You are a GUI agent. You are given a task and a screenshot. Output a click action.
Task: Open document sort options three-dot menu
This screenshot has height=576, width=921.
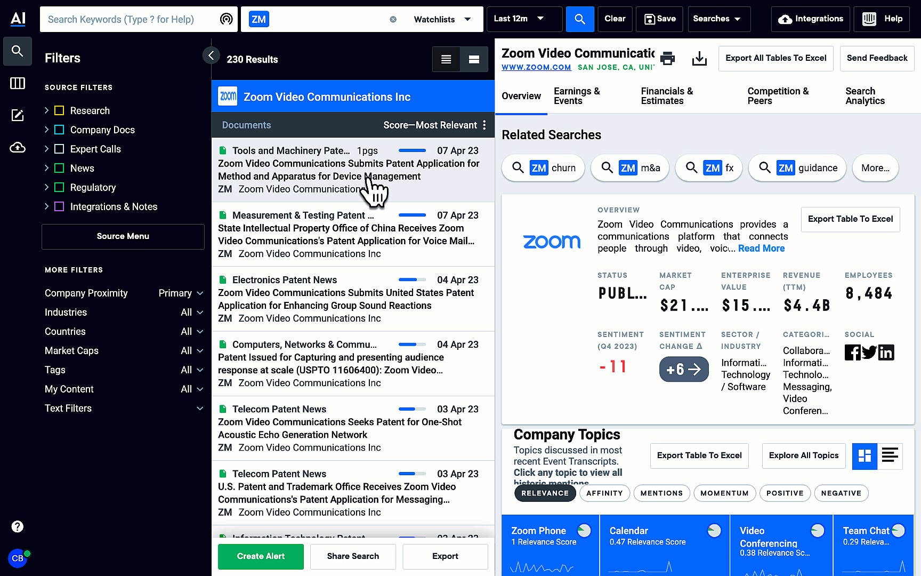(x=484, y=125)
